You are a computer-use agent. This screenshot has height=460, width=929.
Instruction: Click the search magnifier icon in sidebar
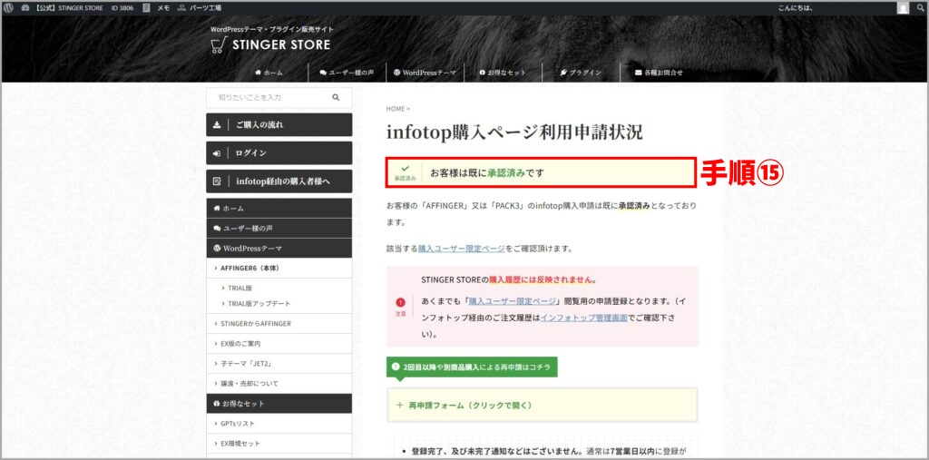pyautogui.click(x=336, y=97)
